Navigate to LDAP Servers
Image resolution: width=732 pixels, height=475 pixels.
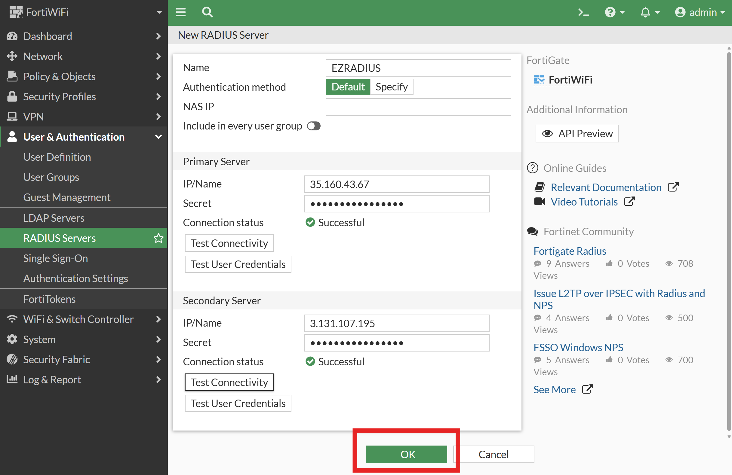54,218
